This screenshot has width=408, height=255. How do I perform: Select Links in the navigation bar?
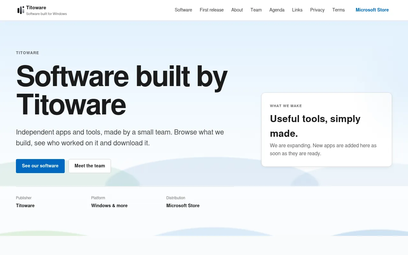pos(297,10)
